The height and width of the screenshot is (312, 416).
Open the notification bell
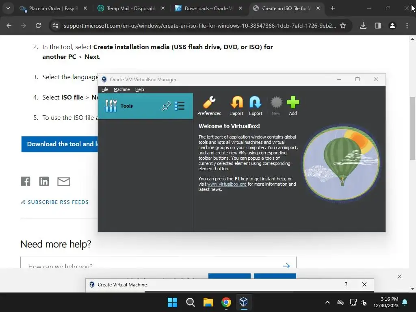tap(405, 302)
